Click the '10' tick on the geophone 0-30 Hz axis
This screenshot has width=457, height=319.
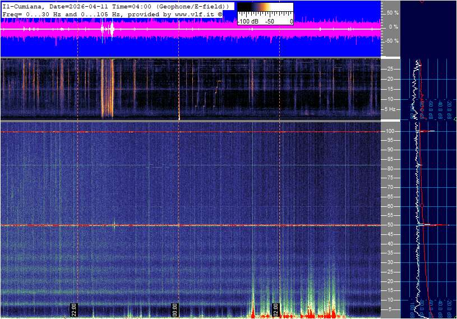click(x=390, y=99)
